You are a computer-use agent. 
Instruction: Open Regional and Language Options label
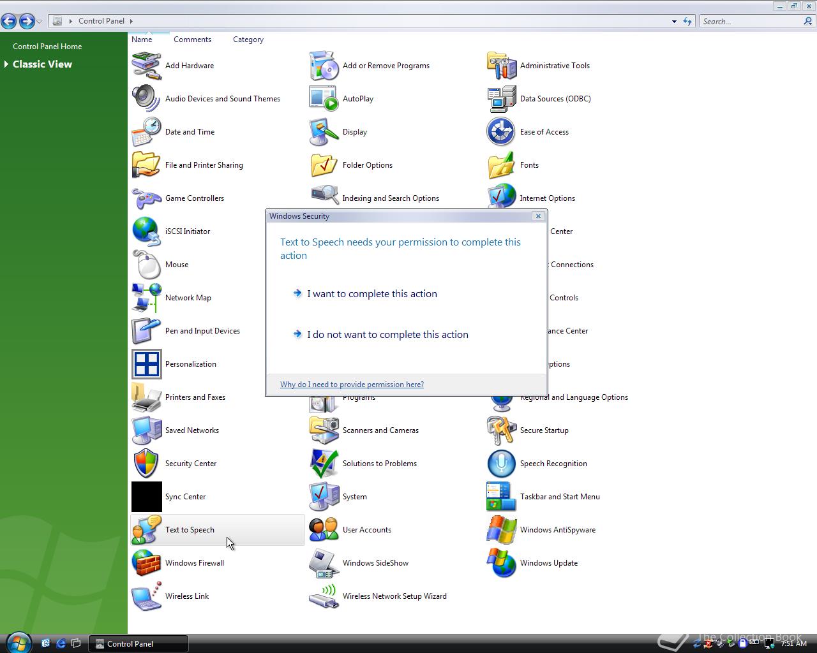tap(574, 397)
